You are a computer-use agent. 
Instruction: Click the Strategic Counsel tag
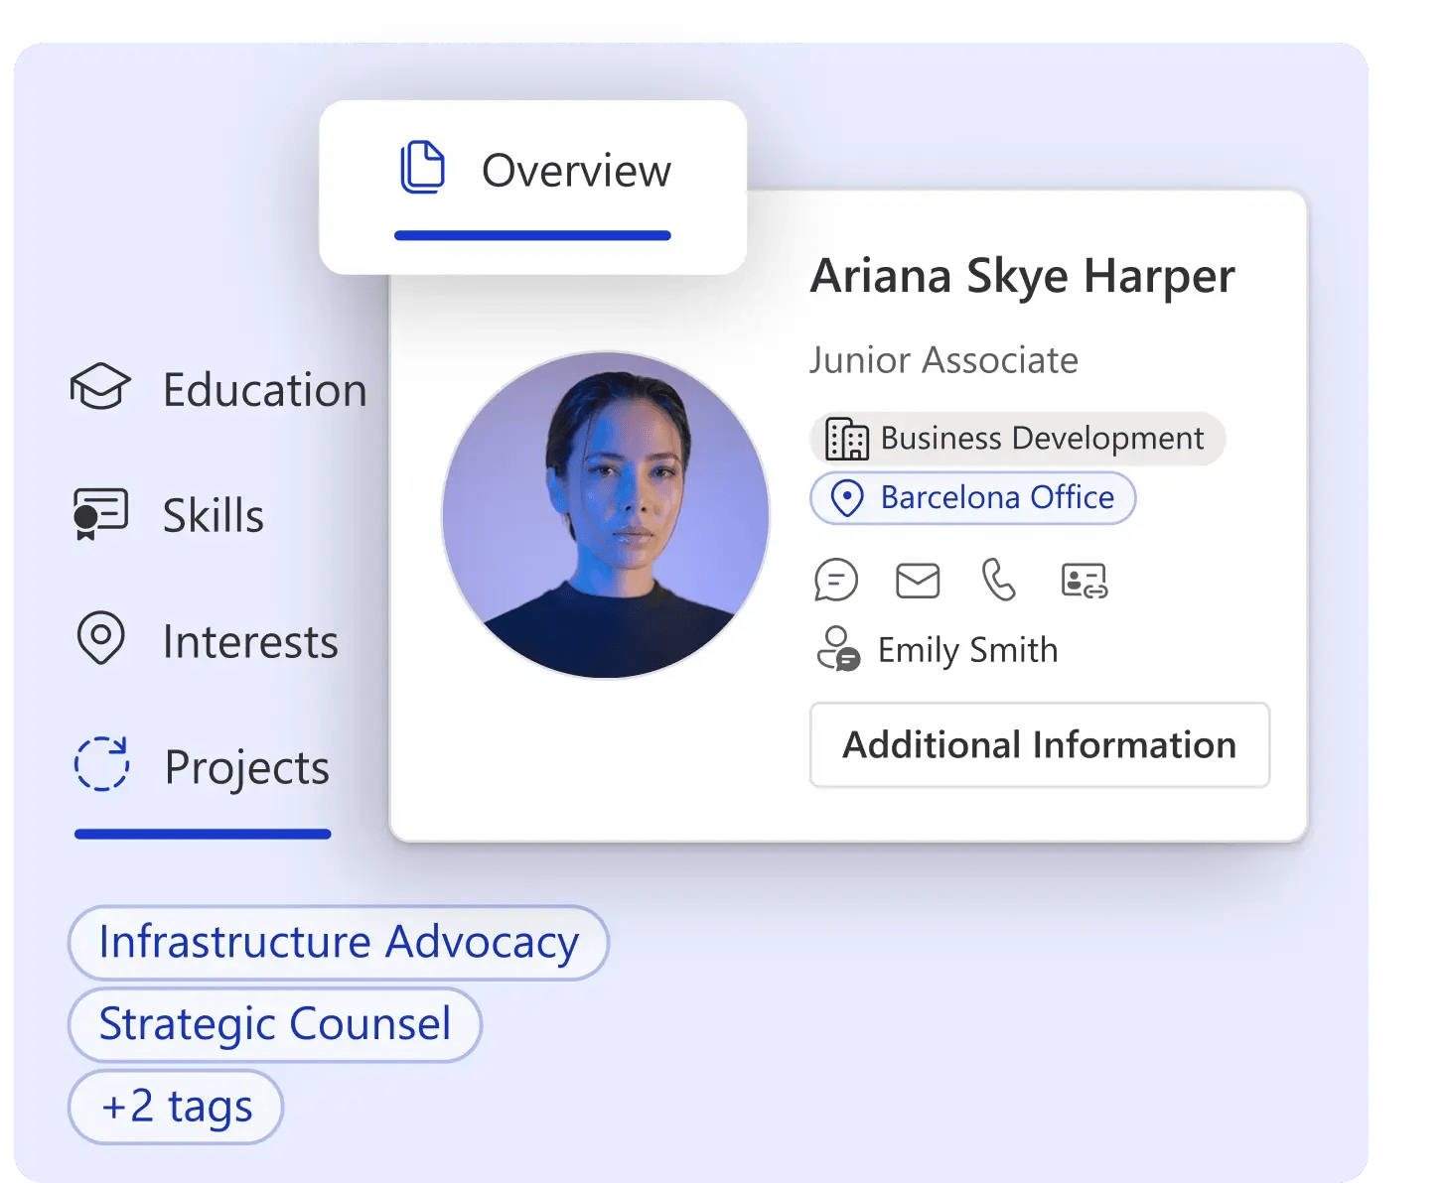coord(274,1024)
